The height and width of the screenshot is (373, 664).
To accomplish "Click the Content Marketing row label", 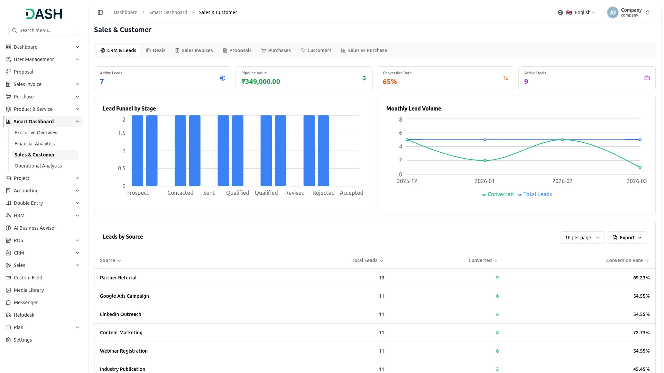I will click(x=121, y=333).
